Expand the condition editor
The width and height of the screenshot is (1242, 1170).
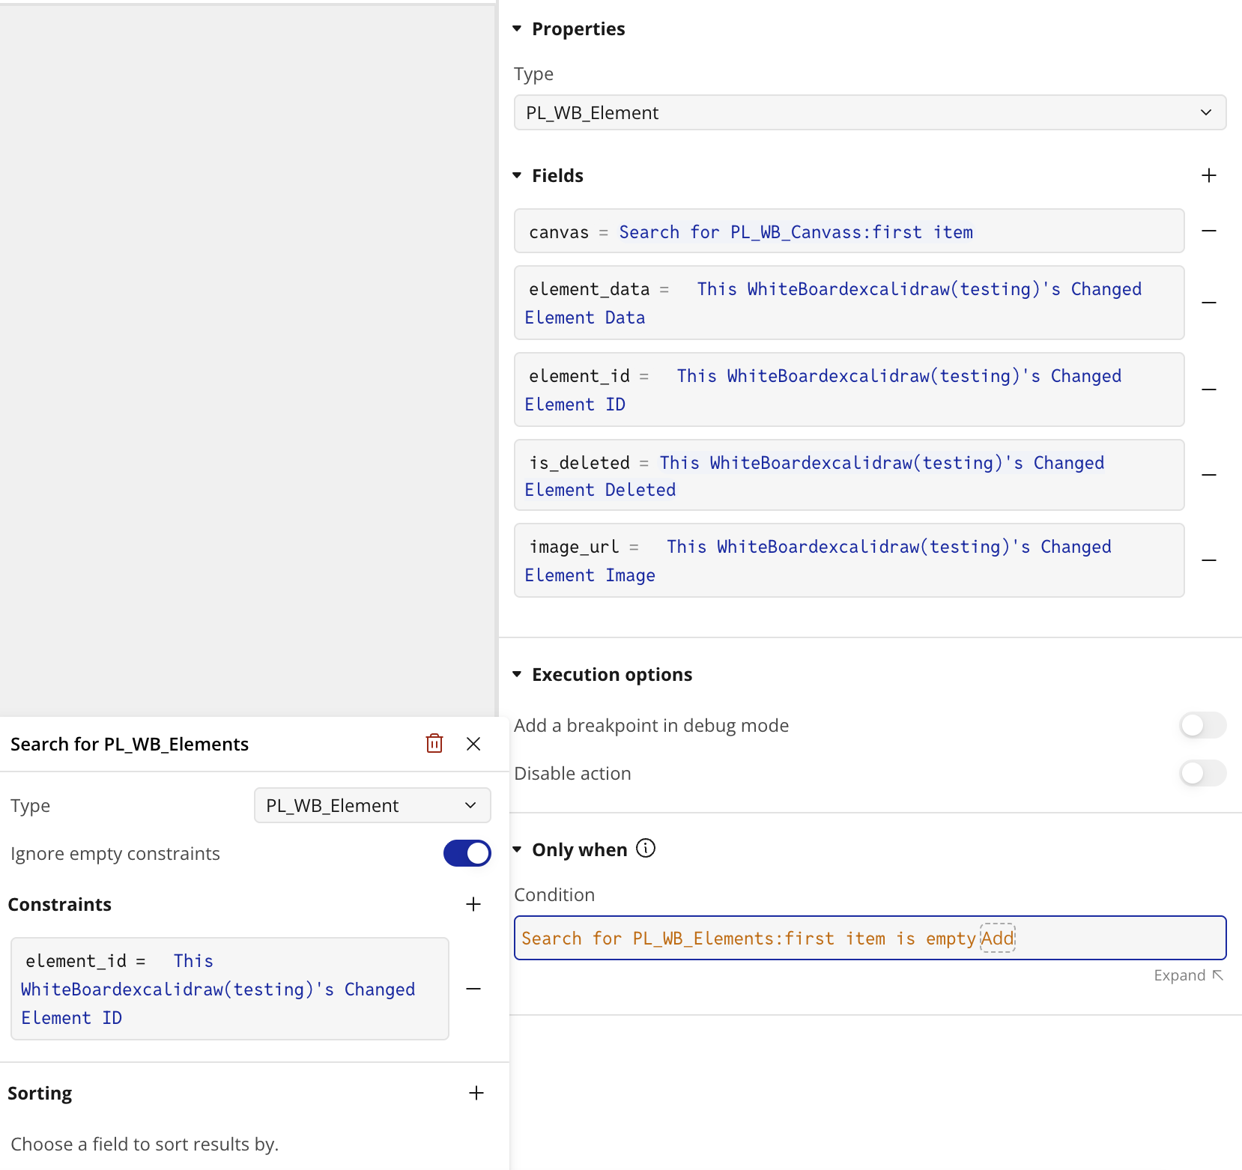point(1188,975)
